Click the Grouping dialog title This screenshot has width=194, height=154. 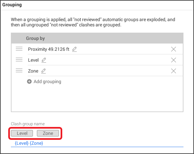12,5
